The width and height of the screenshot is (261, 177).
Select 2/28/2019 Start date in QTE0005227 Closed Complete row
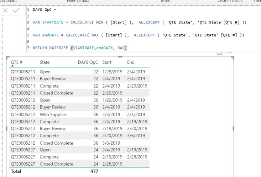point(113,164)
